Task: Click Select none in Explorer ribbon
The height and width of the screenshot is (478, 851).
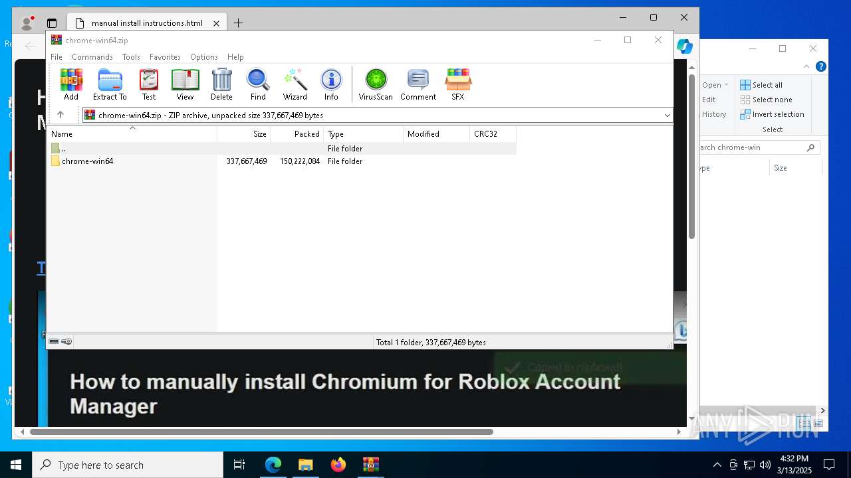Action: (x=766, y=100)
